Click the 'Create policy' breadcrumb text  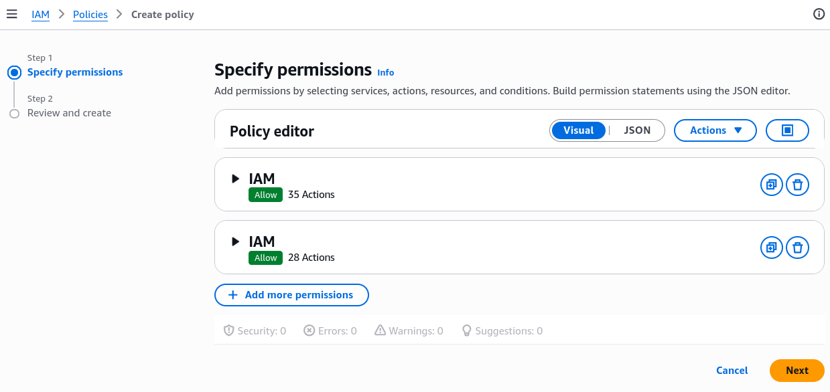coord(163,15)
